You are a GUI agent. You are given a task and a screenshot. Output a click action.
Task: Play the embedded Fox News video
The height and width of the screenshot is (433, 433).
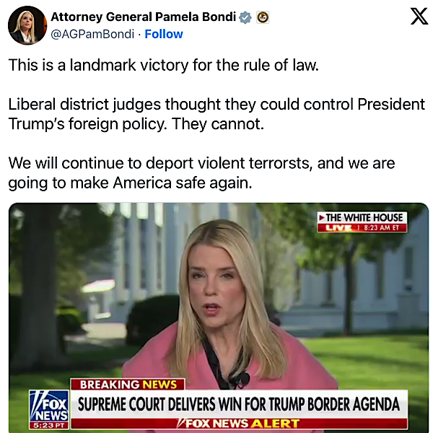219,318
